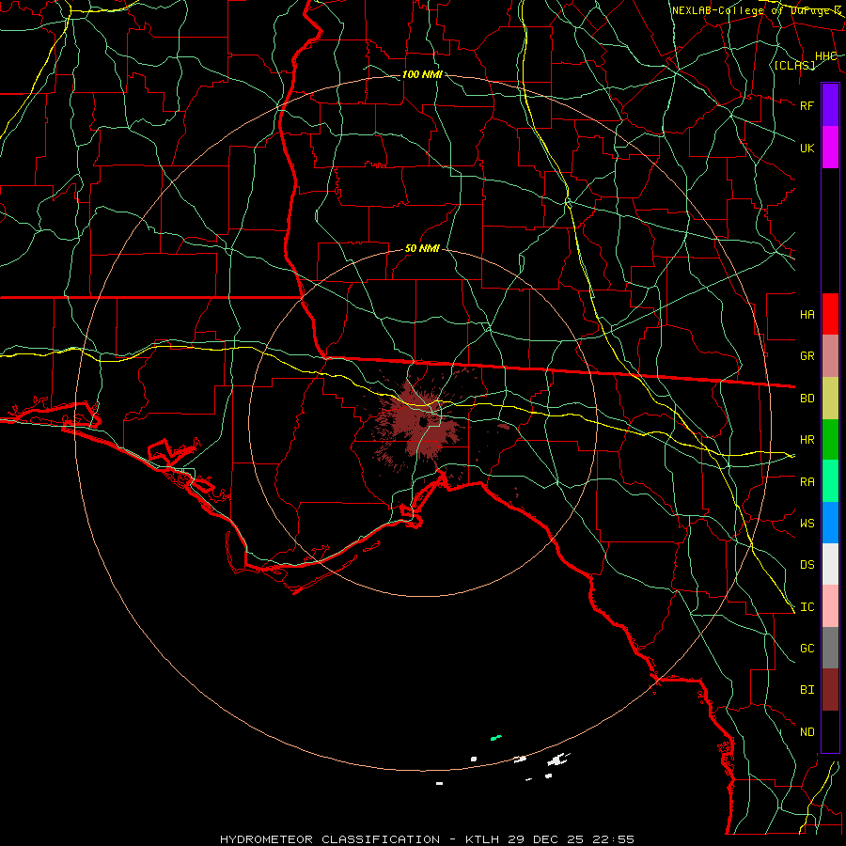Click the "RF" legend label

(x=807, y=105)
